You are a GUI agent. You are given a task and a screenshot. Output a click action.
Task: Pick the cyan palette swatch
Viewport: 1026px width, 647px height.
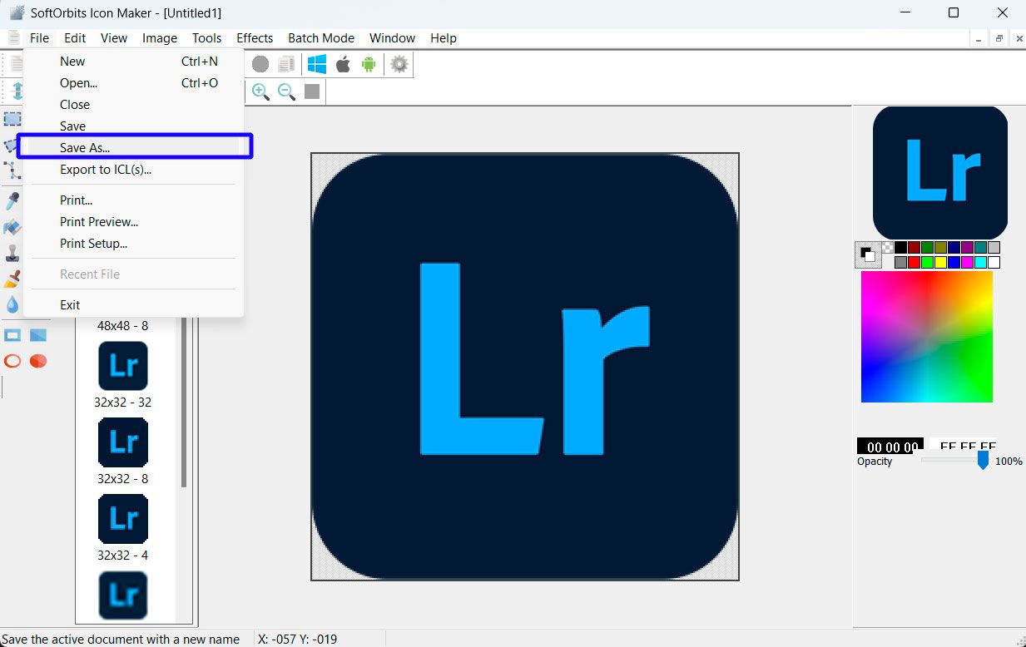tap(980, 262)
